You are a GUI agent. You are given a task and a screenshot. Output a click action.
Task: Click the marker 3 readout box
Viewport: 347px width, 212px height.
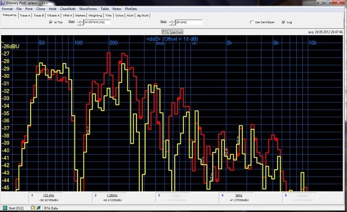(x=172, y=198)
